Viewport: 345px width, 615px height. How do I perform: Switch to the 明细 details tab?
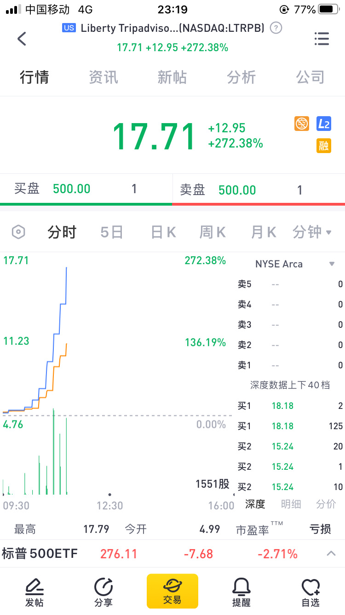291,504
